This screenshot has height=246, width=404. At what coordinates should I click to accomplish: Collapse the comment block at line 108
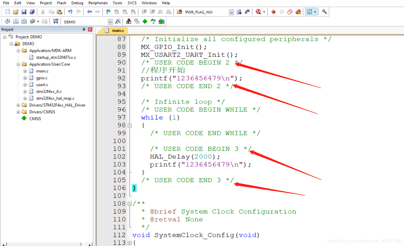129,204
